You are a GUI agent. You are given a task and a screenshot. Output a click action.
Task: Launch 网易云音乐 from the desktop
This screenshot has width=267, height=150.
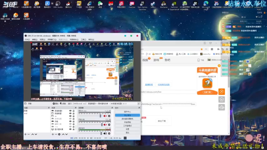pos(121,5)
